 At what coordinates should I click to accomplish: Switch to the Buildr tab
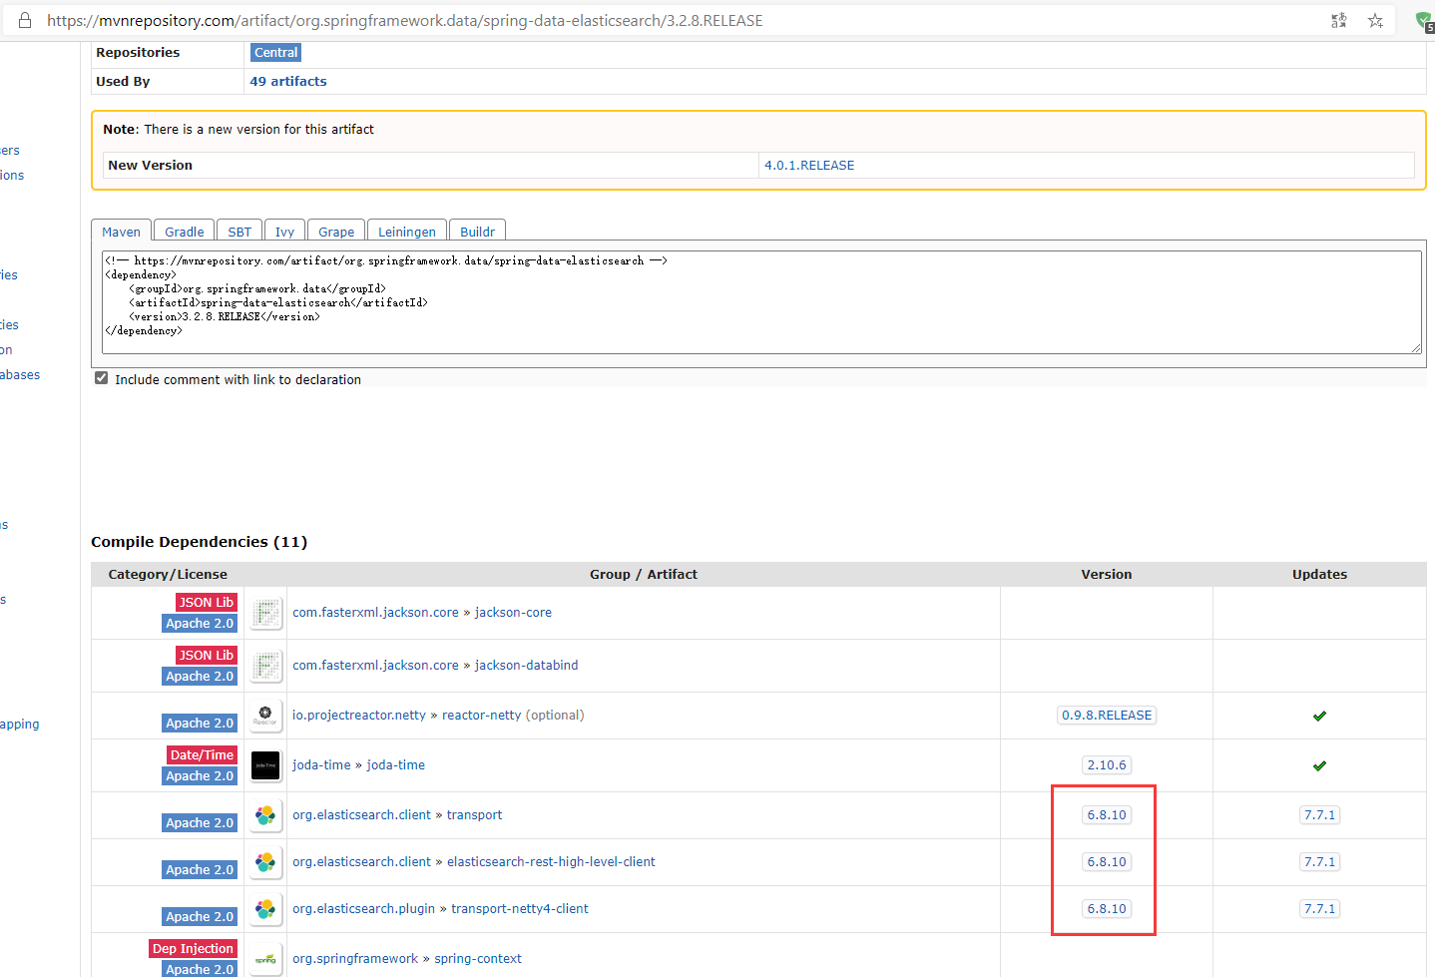coord(477,231)
